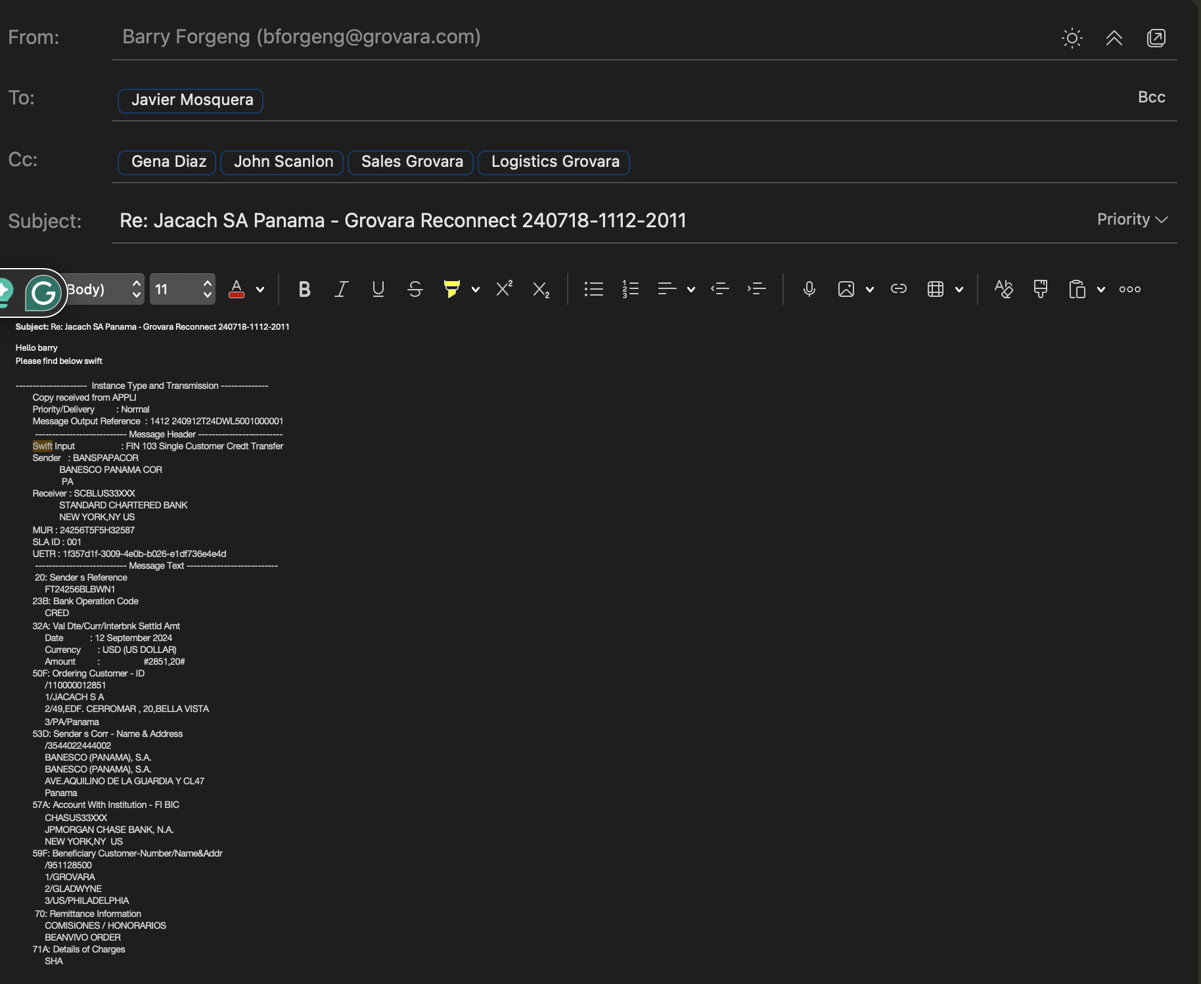Image resolution: width=1201 pixels, height=984 pixels.
Task: Open alignment options dropdown arrow
Action: (x=691, y=290)
